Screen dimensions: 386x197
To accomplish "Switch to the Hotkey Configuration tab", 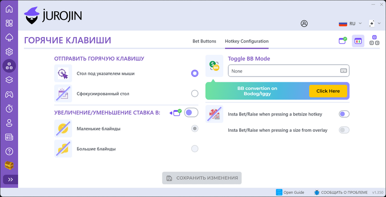I will [x=247, y=41].
